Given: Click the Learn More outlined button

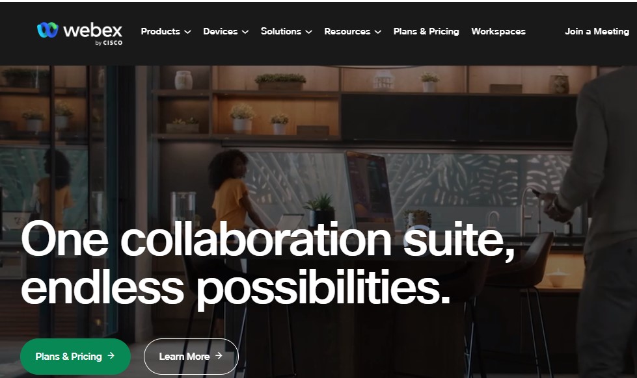Looking at the screenshot, I should click(191, 357).
